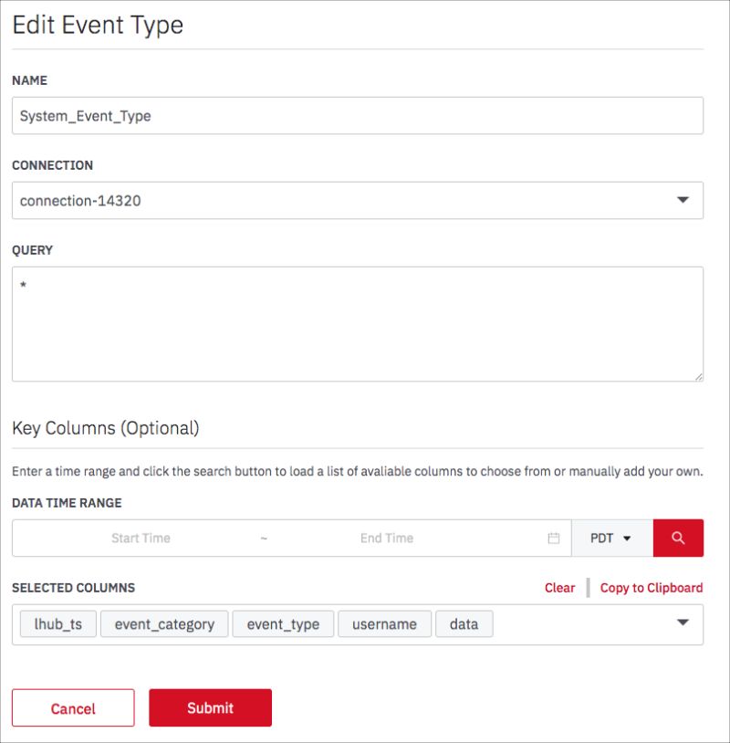Submit the event type changes

point(210,707)
